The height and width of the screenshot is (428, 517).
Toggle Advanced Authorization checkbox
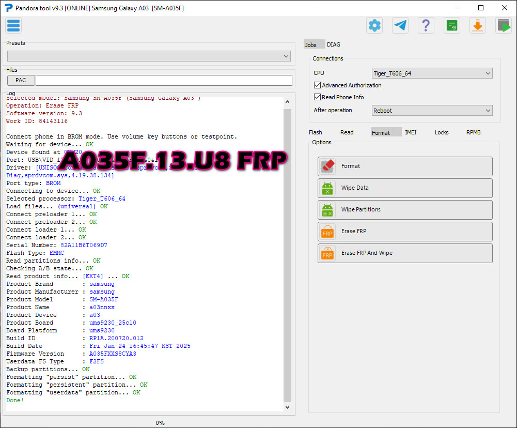pos(317,85)
